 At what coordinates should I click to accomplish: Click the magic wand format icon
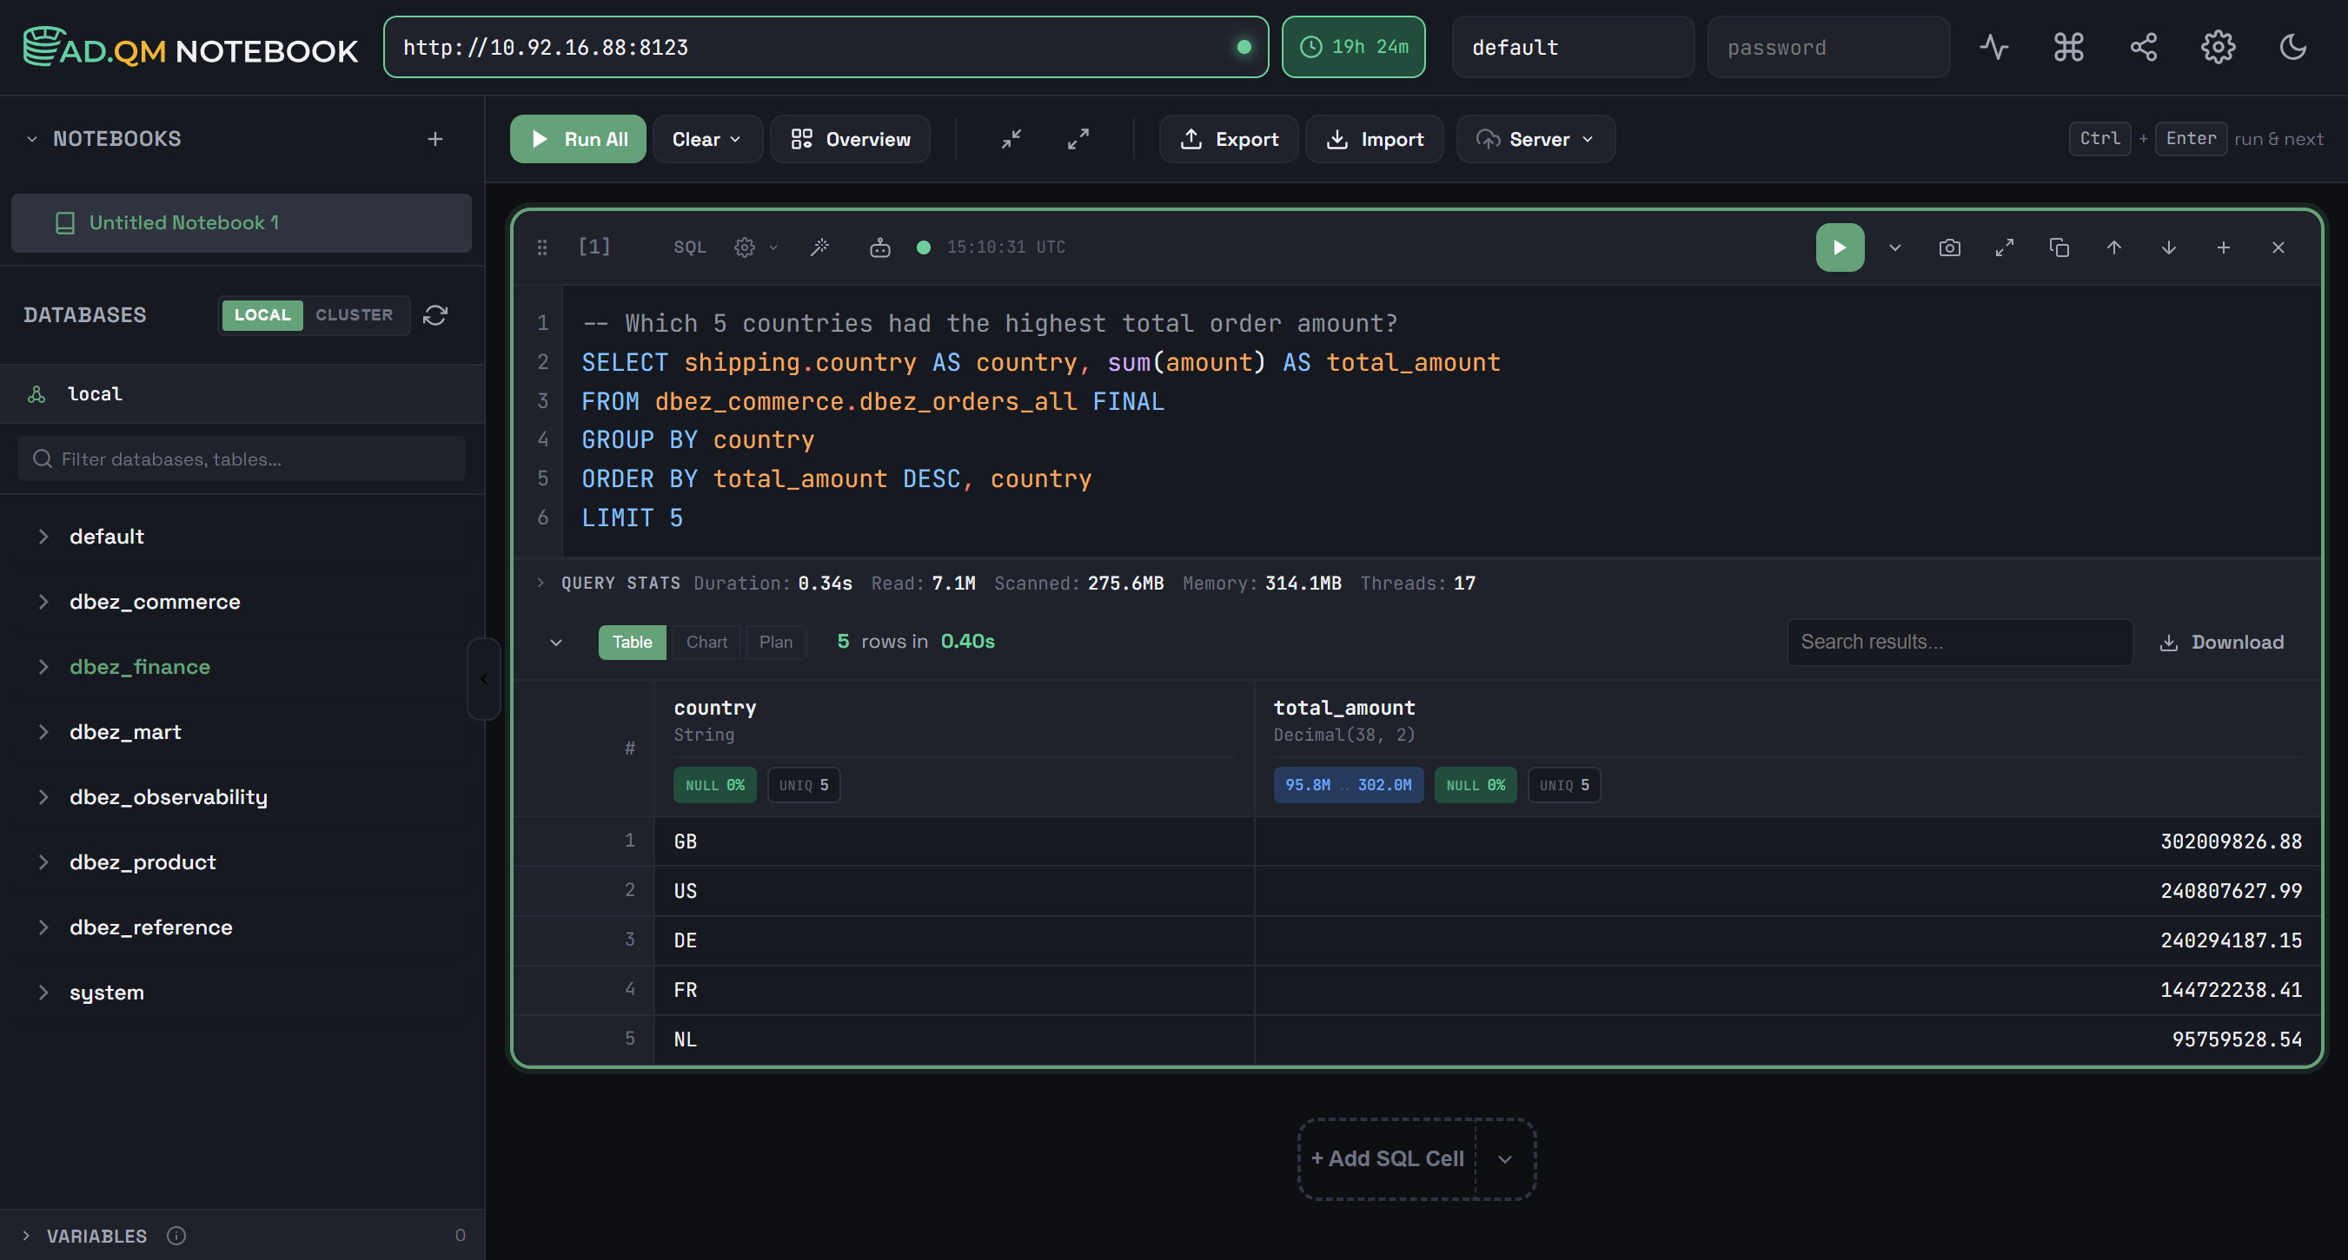point(819,247)
